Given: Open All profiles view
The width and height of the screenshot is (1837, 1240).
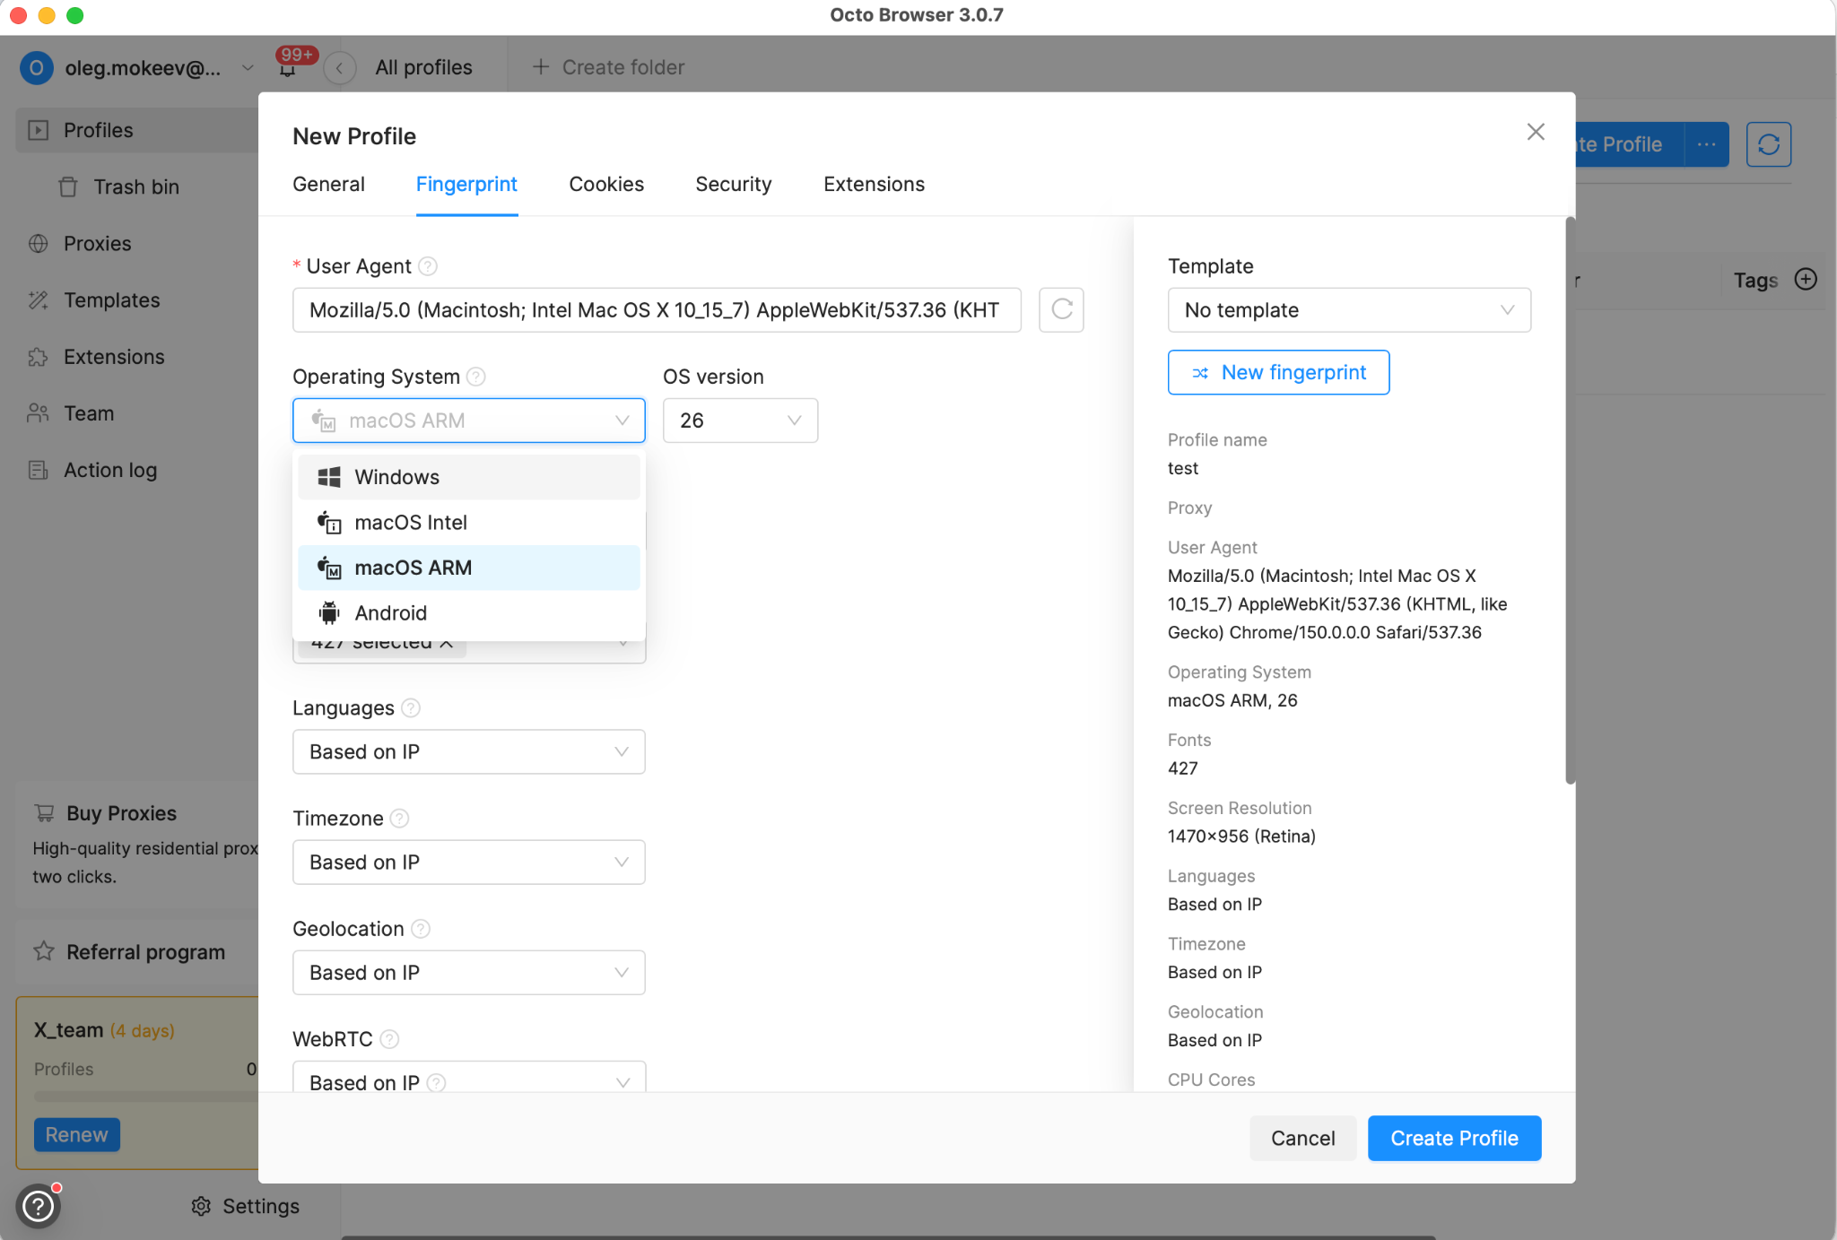Looking at the screenshot, I should point(423,67).
